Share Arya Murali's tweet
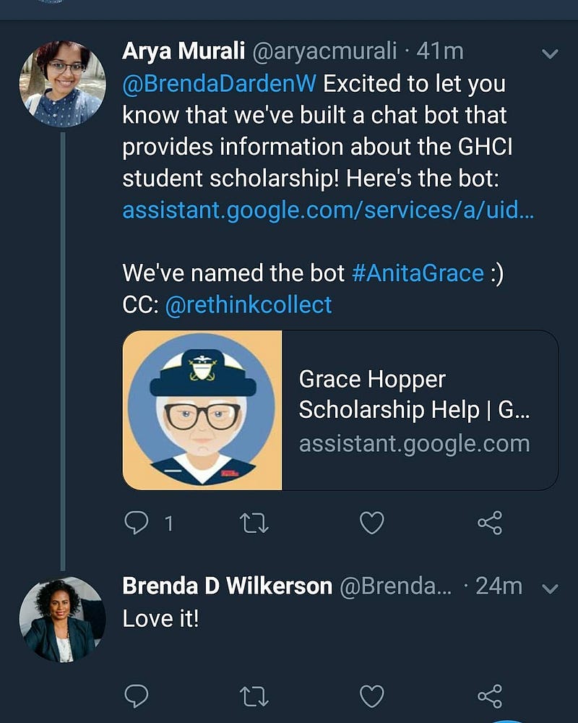 (489, 523)
